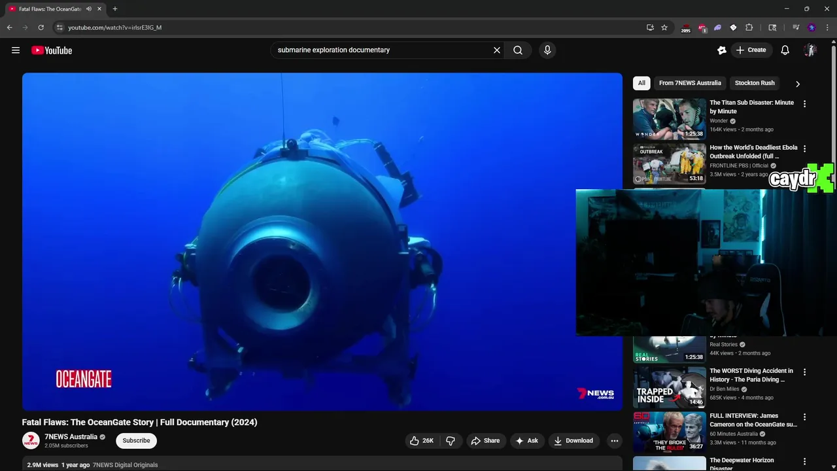
Task: Show more filter chips with the arrow
Action: (x=797, y=84)
